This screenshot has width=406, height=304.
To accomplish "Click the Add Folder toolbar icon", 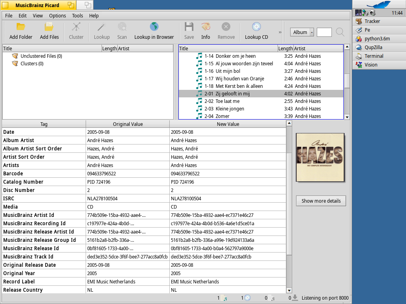I will coord(21,27).
